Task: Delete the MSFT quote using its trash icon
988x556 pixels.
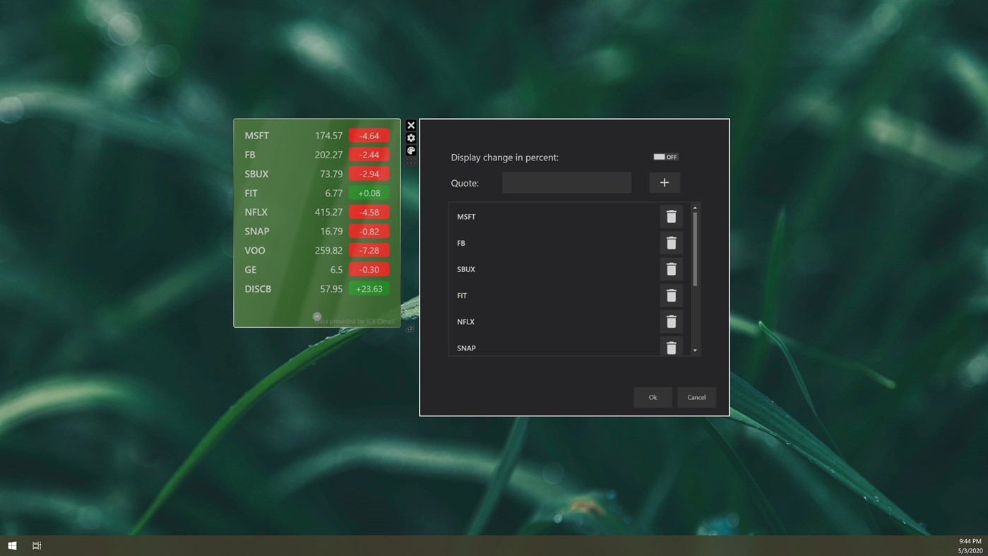Action: (x=671, y=216)
